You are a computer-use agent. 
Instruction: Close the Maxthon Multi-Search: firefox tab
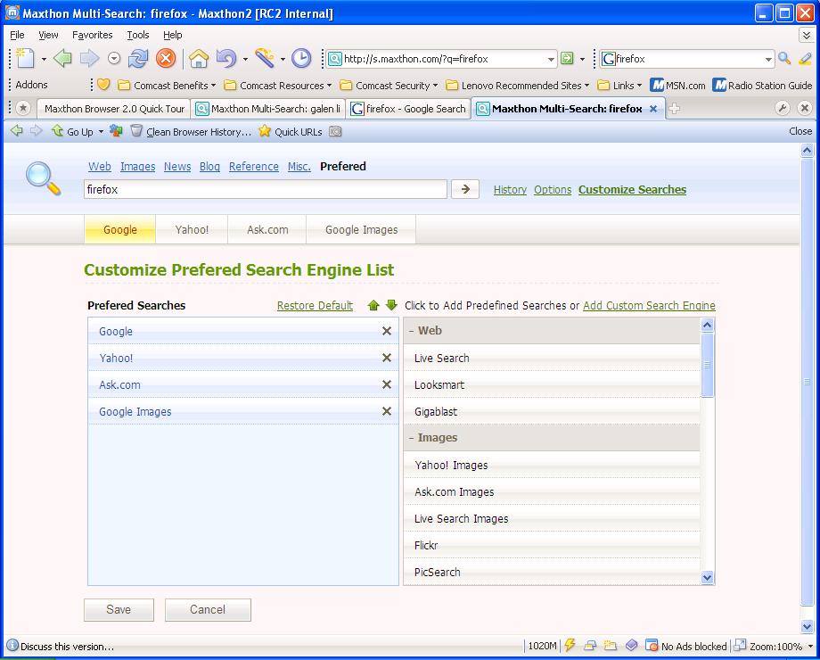(x=653, y=109)
